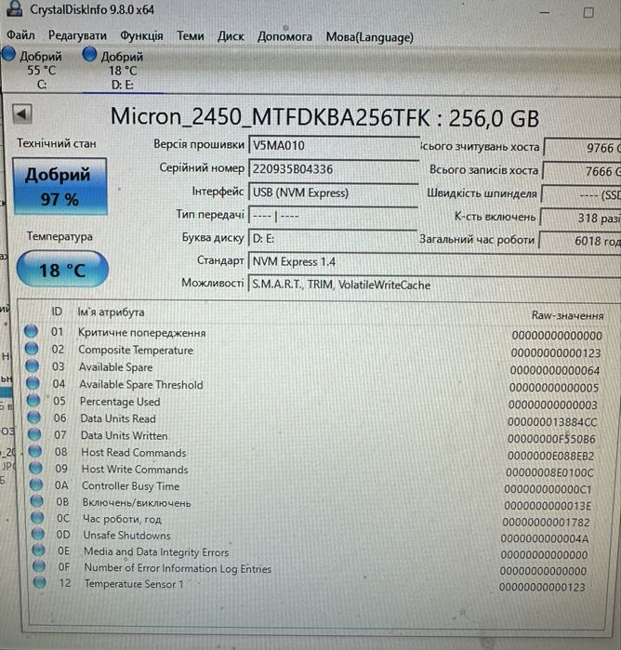Open the Файл menu
The width and height of the screenshot is (621, 650).
pyautogui.click(x=20, y=34)
